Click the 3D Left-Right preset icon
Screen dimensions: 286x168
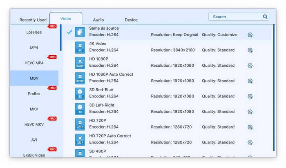pyautogui.click(x=80, y=109)
